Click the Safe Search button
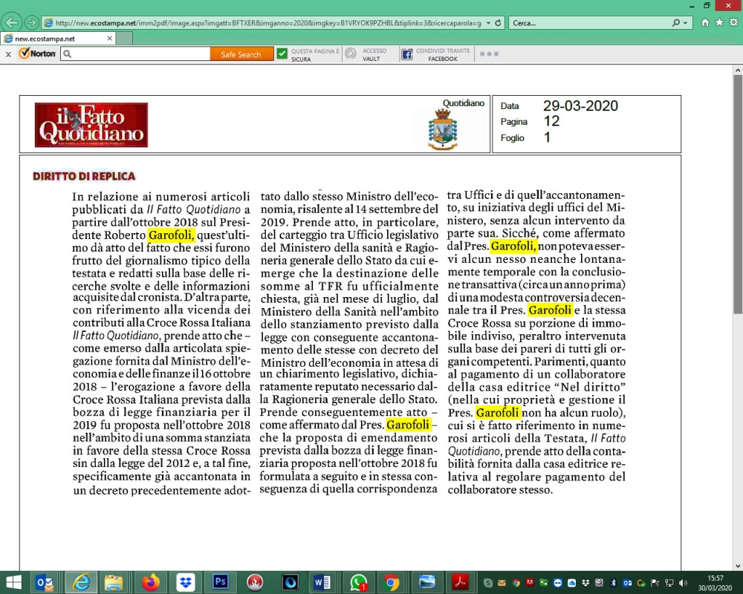 pos(241,54)
